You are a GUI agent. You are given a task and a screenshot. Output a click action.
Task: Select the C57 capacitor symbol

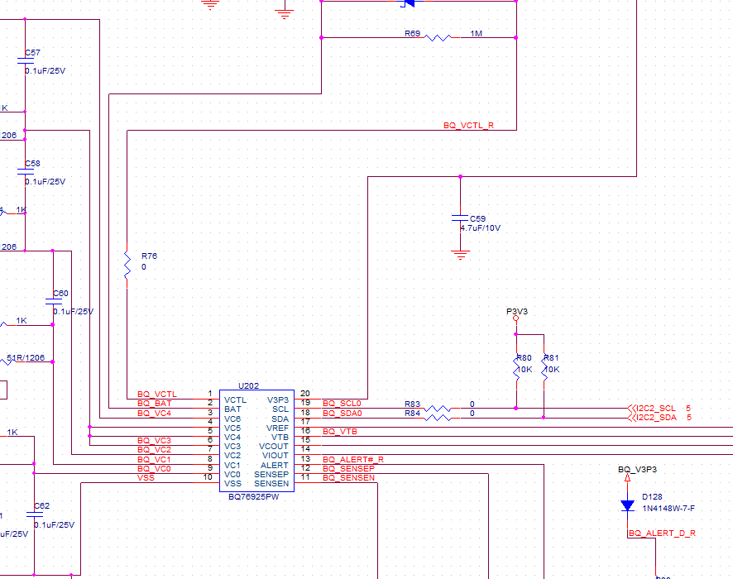pos(26,60)
